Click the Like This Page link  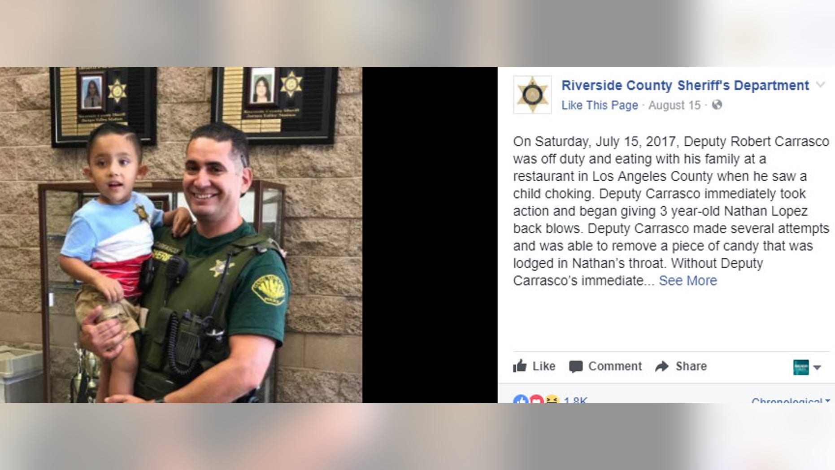(600, 105)
